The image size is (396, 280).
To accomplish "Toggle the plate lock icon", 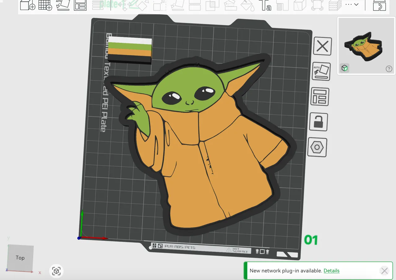I will click(318, 122).
